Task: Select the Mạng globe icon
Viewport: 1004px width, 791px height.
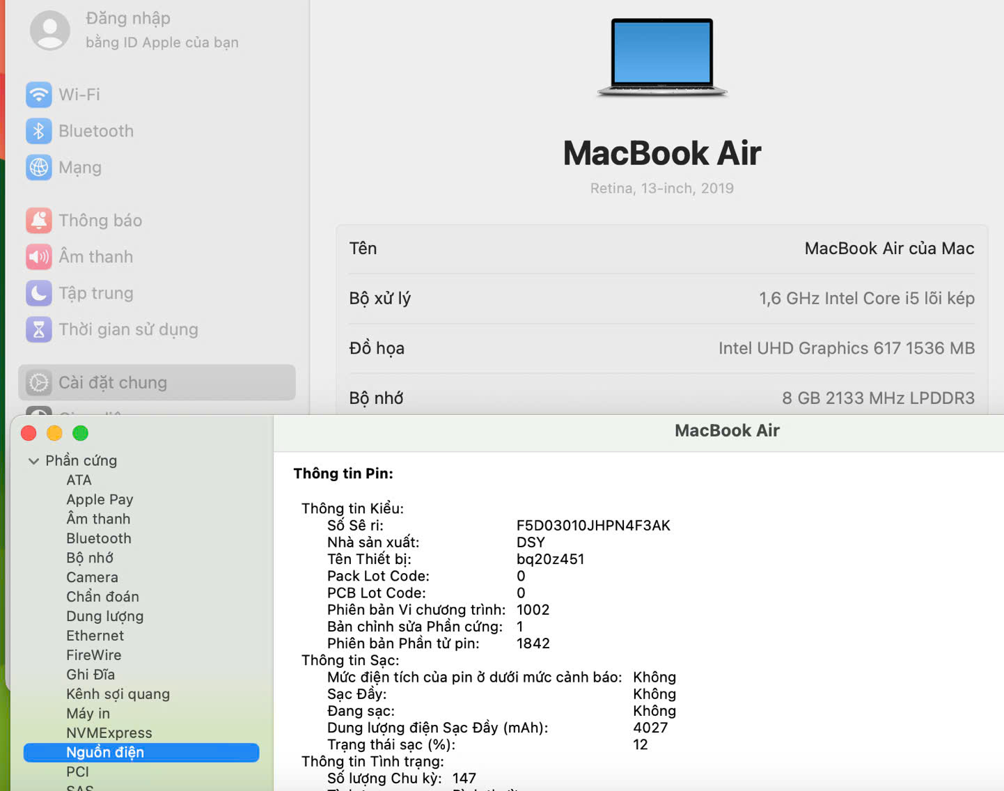Action: (39, 167)
